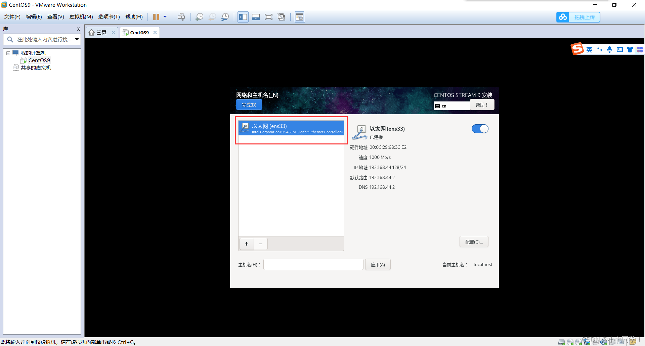
Task: Click the 配置(C)... button
Action: [474, 242]
